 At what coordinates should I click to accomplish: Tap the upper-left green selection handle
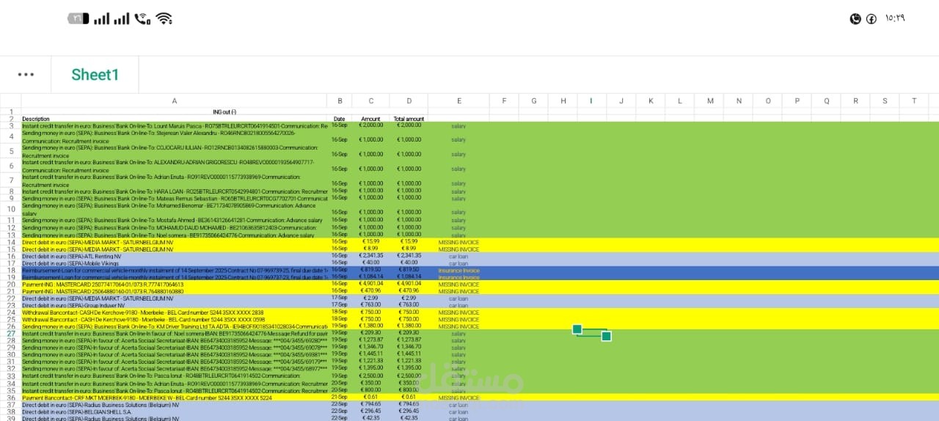point(577,329)
